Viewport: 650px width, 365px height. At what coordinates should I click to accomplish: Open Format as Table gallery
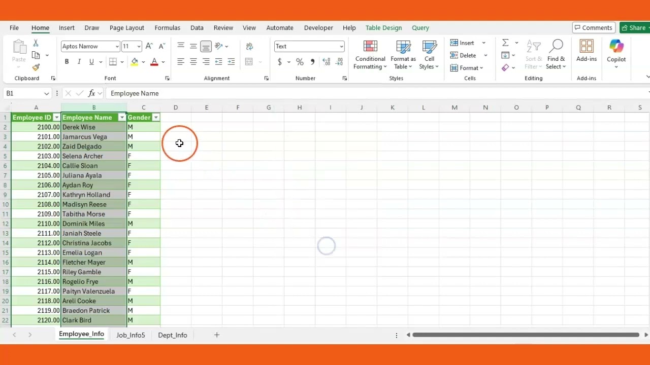click(403, 55)
